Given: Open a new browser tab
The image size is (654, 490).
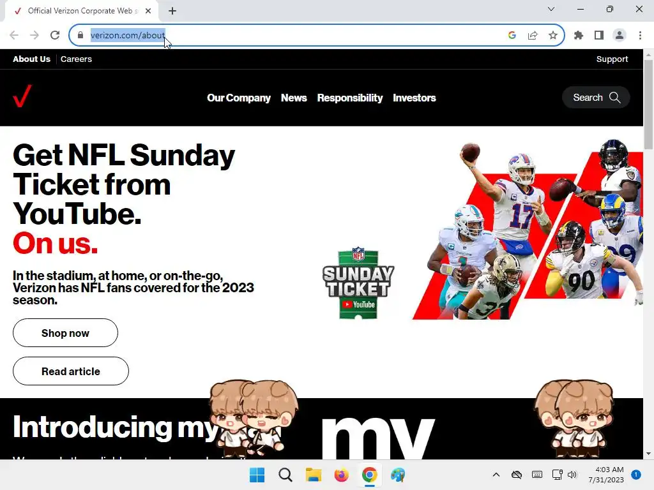Looking at the screenshot, I should [172, 11].
